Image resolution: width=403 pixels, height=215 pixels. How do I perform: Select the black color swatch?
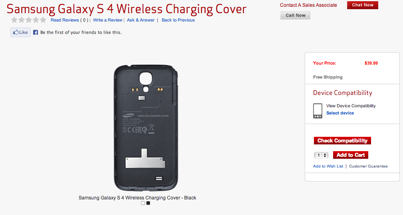click(148, 203)
